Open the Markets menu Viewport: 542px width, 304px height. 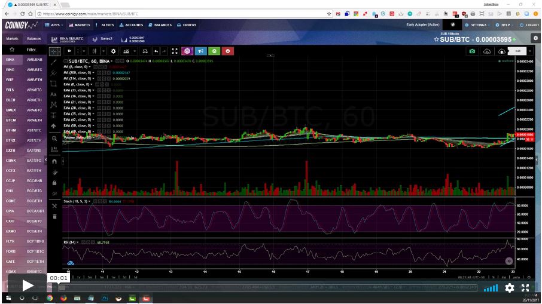tap(80, 25)
